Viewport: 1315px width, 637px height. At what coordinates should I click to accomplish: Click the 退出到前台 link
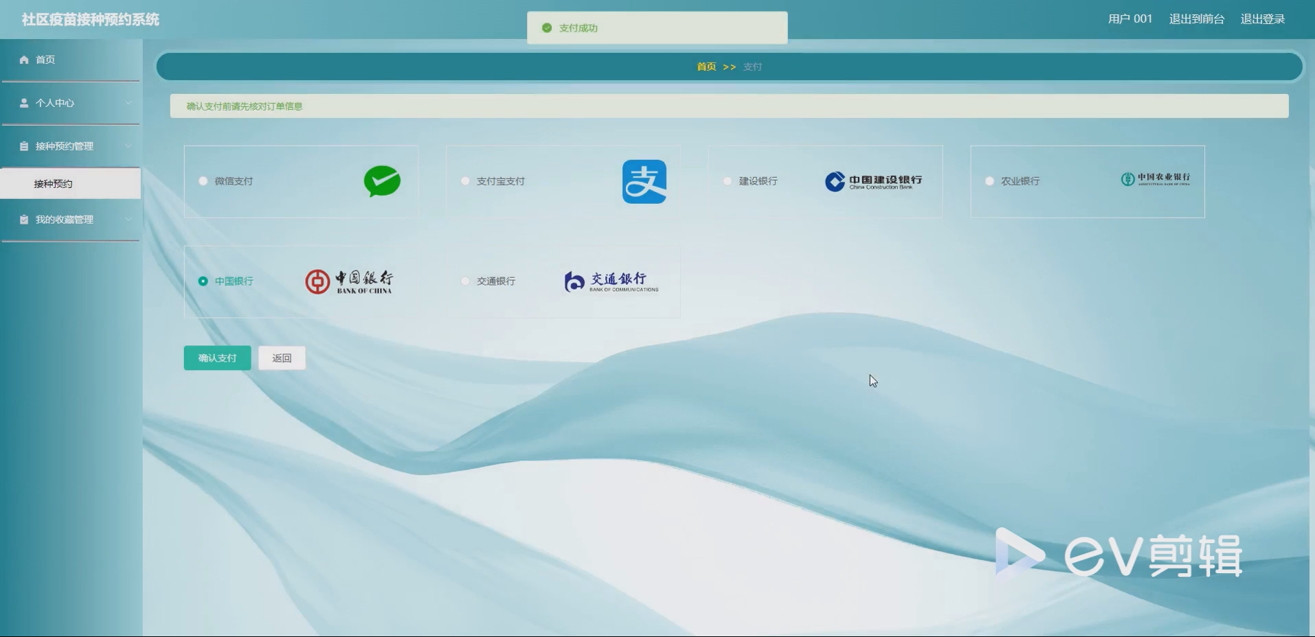coord(1197,19)
